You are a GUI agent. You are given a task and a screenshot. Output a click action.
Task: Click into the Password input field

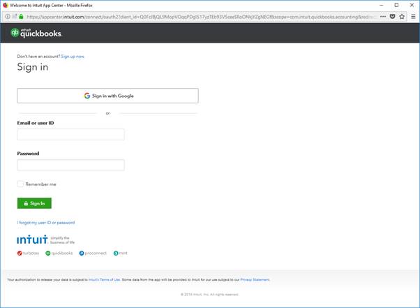pos(70,165)
